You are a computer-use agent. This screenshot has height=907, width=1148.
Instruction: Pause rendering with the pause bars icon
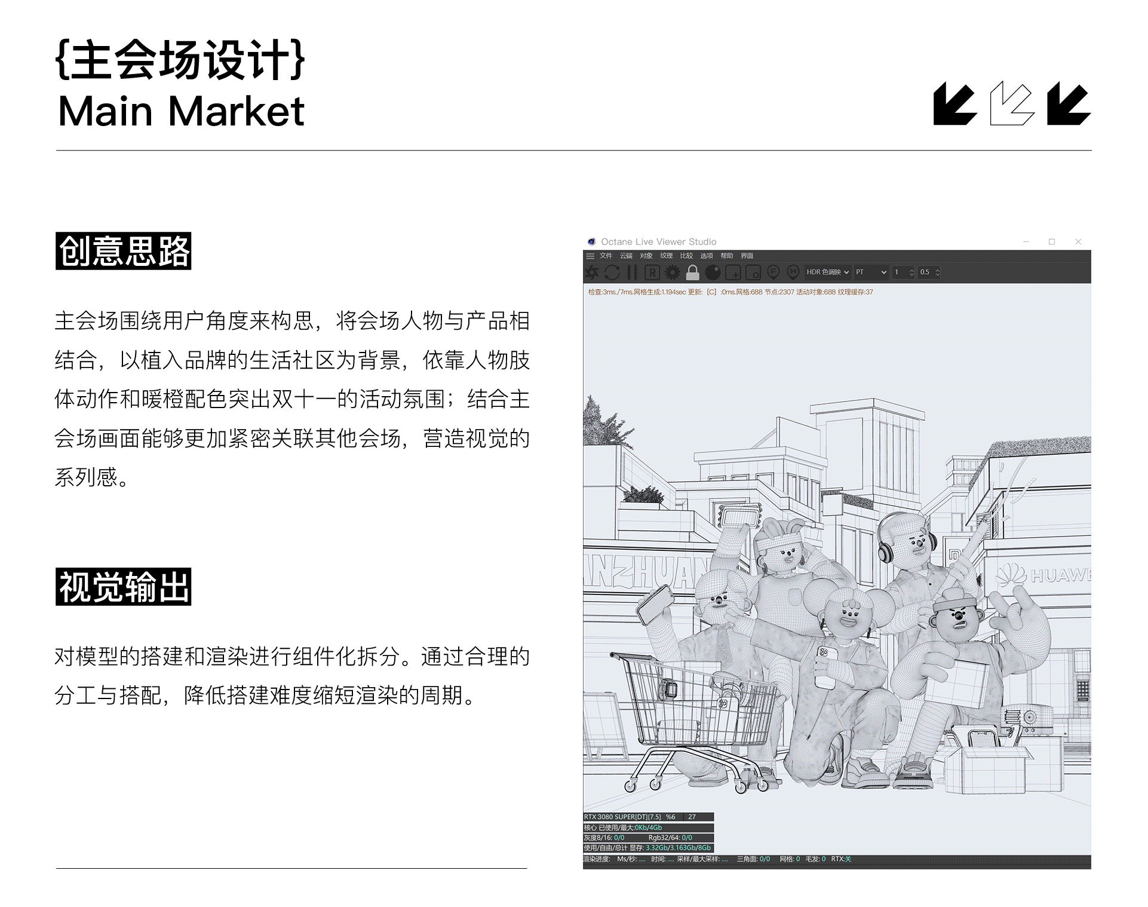click(x=632, y=272)
